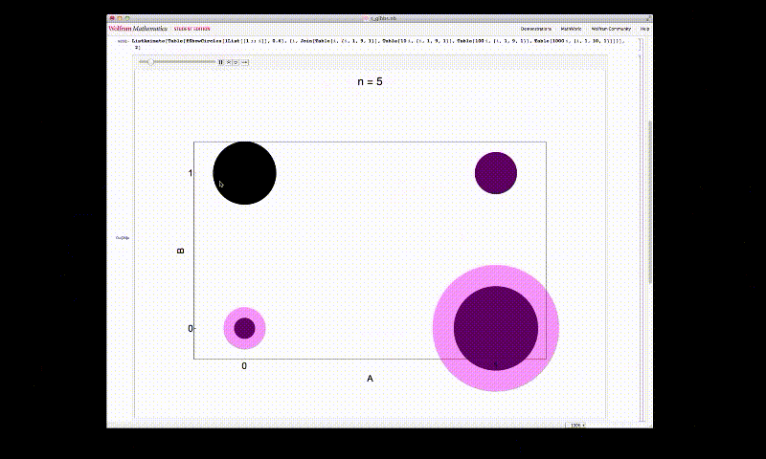Click the notebook vertical scrollbar
Image resolution: width=766 pixels, height=459 pixels.
click(650, 202)
